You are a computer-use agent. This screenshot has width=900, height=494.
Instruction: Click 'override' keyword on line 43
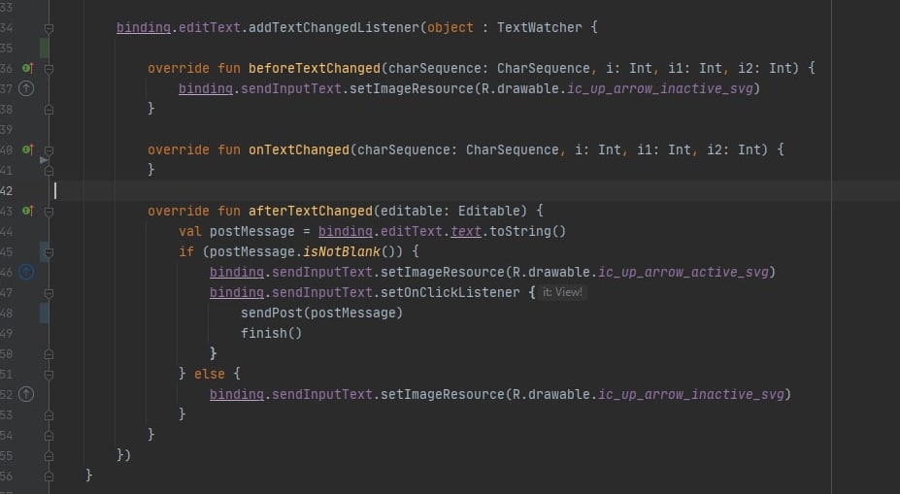pyautogui.click(x=179, y=212)
